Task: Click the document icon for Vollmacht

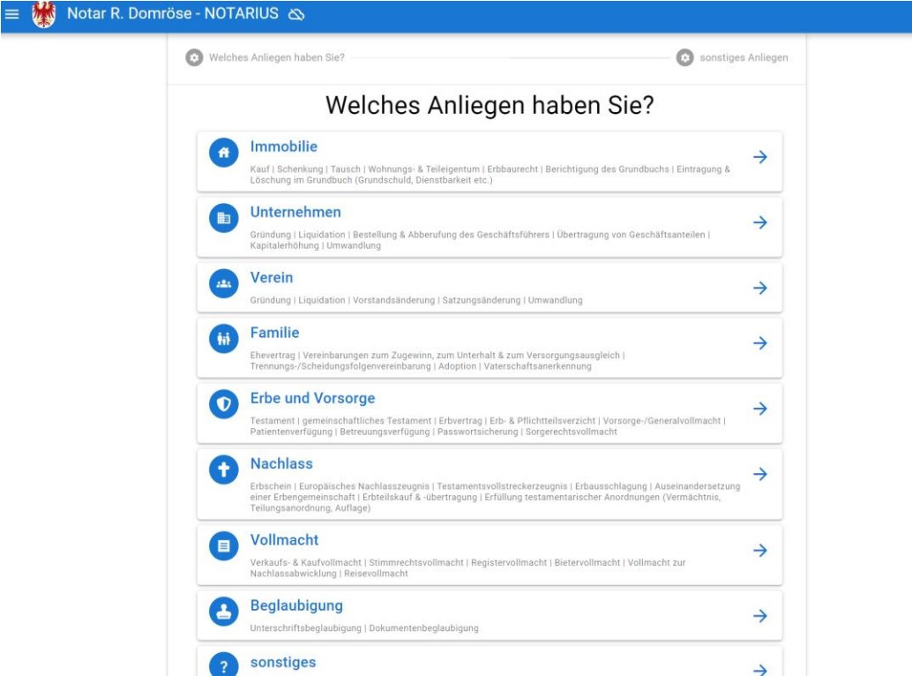Action: [224, 546]
